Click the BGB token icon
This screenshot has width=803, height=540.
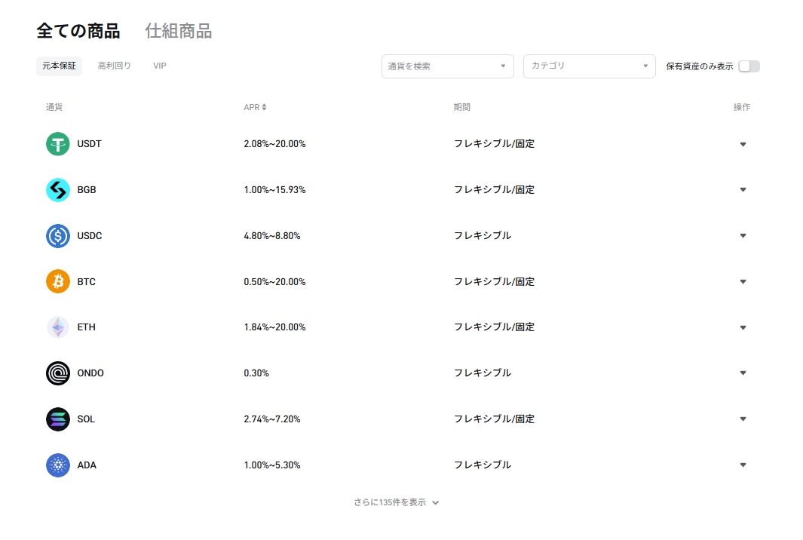[58, 190]
